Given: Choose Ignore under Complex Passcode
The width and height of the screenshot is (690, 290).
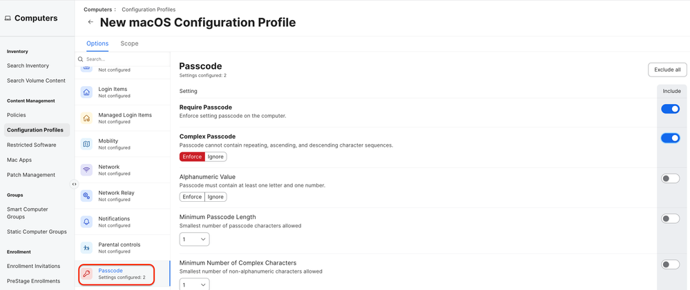Looking at the screenshot, I should 215,156.
